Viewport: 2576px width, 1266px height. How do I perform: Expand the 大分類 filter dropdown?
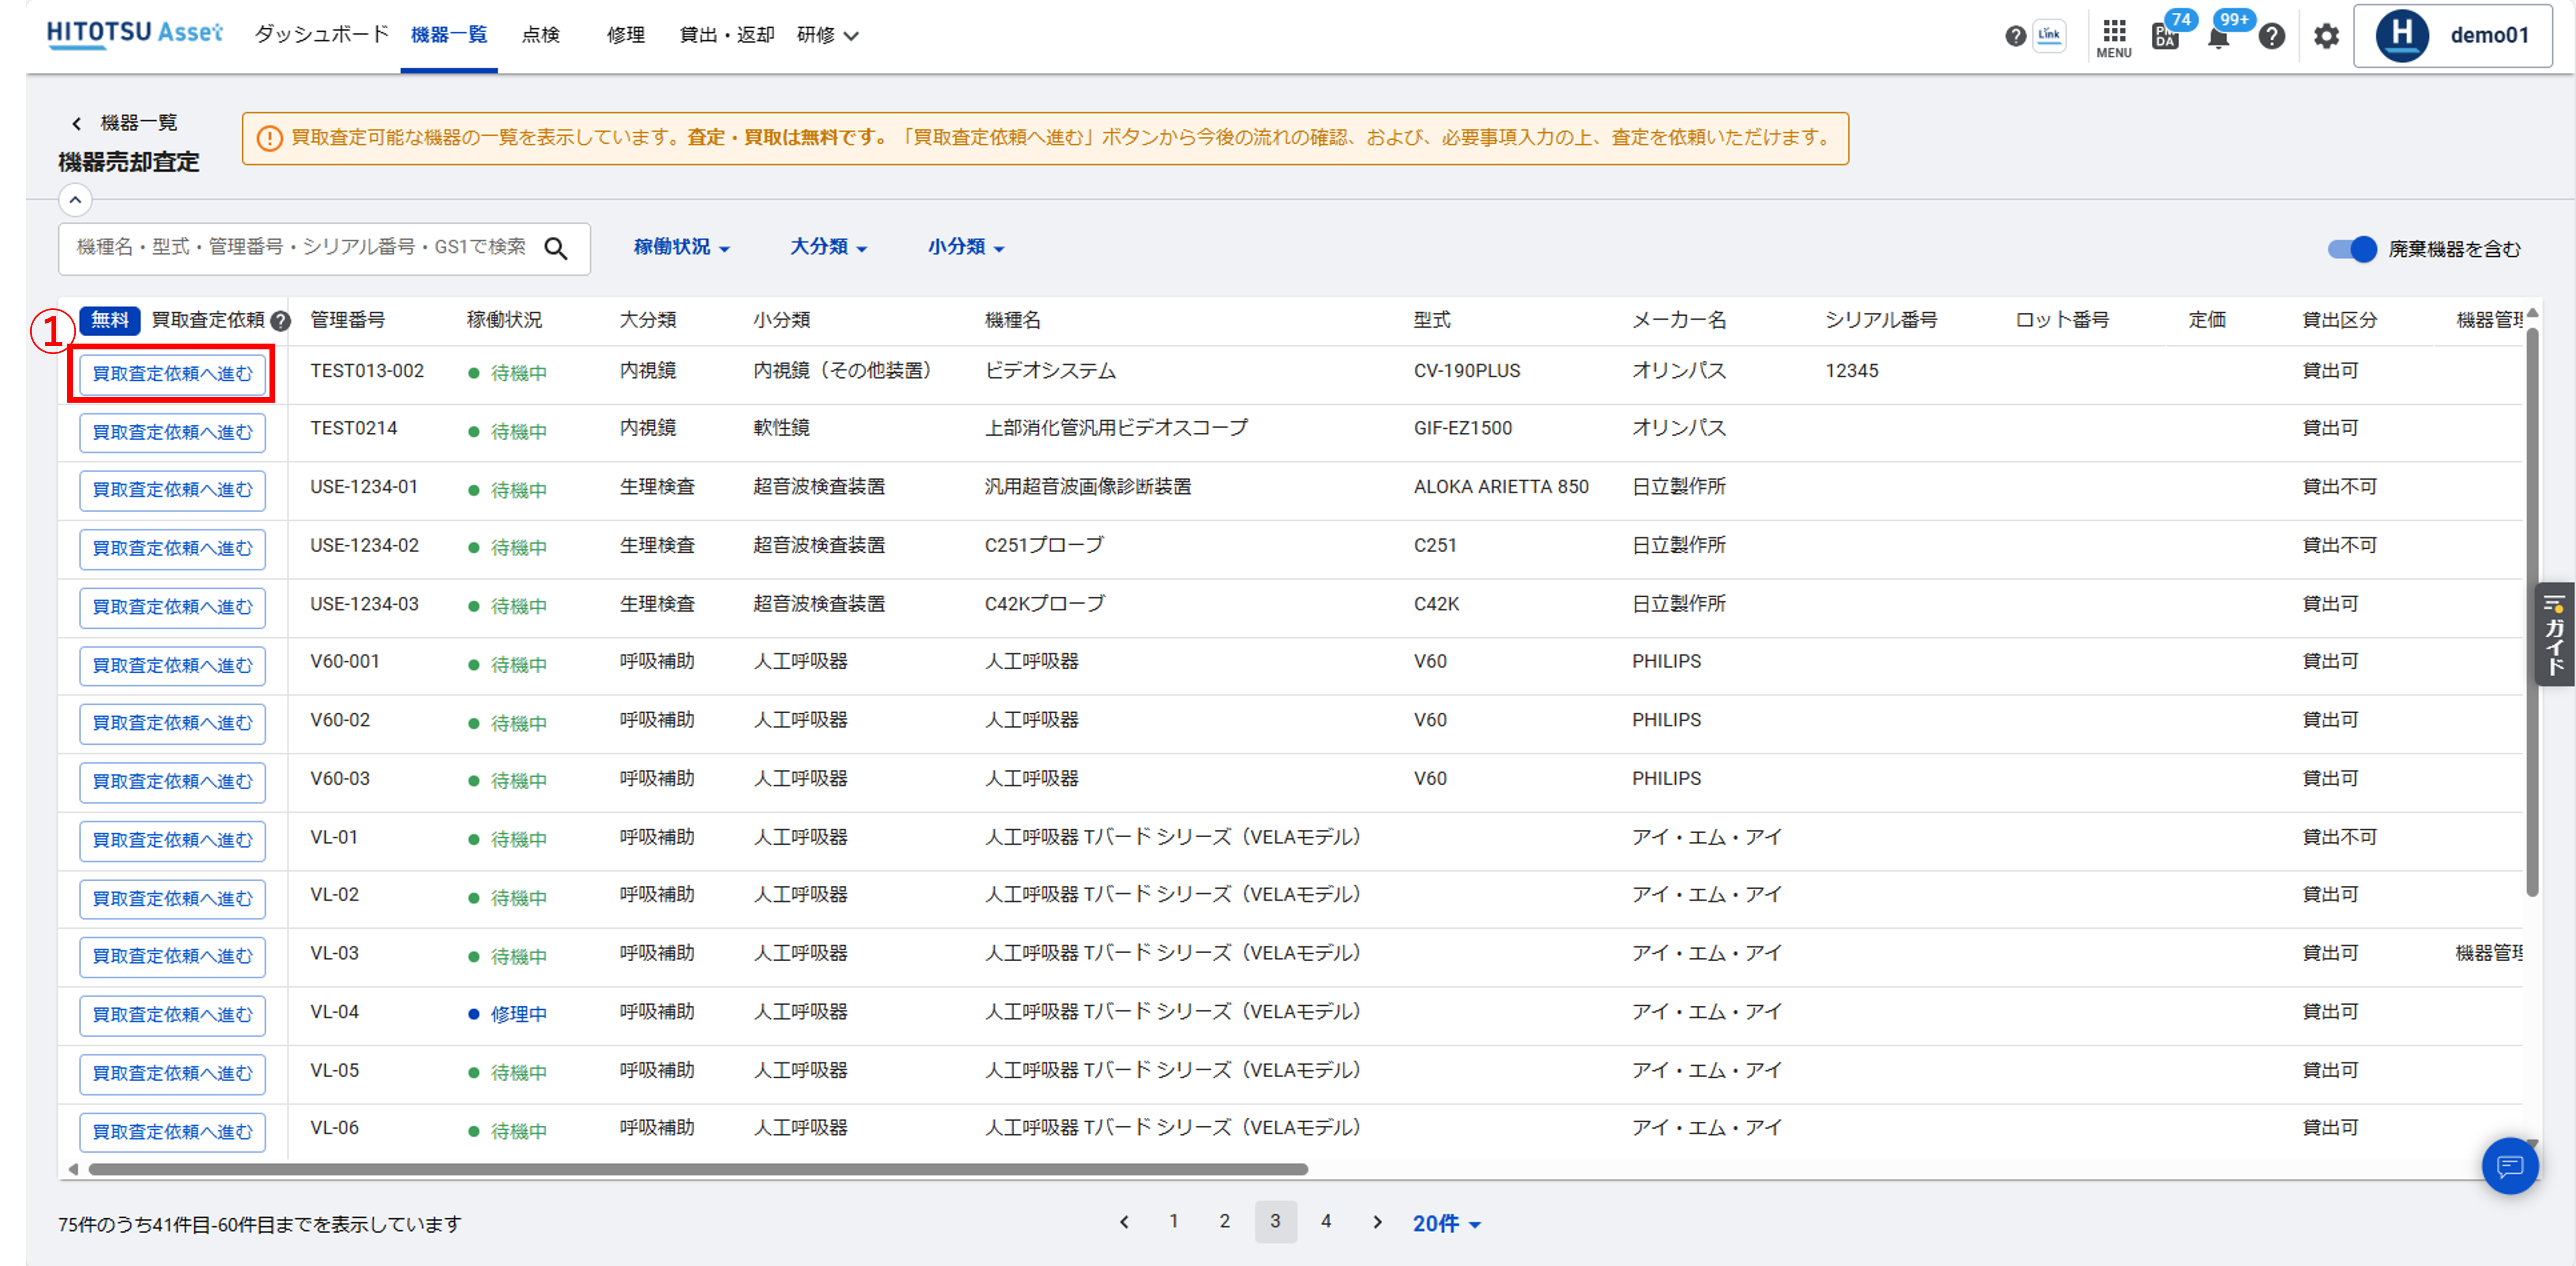point(828,247)
